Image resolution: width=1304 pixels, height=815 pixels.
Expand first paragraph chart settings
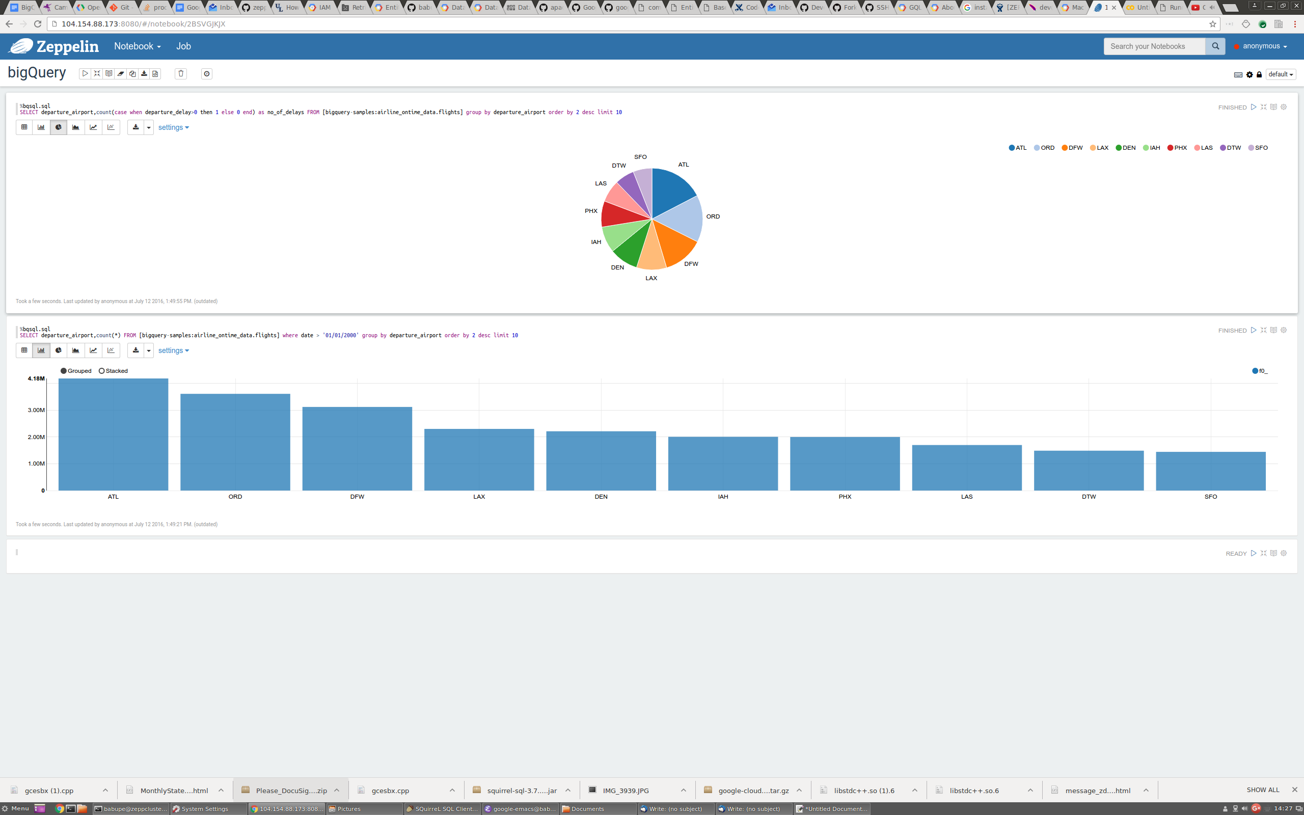pos(174,128)
